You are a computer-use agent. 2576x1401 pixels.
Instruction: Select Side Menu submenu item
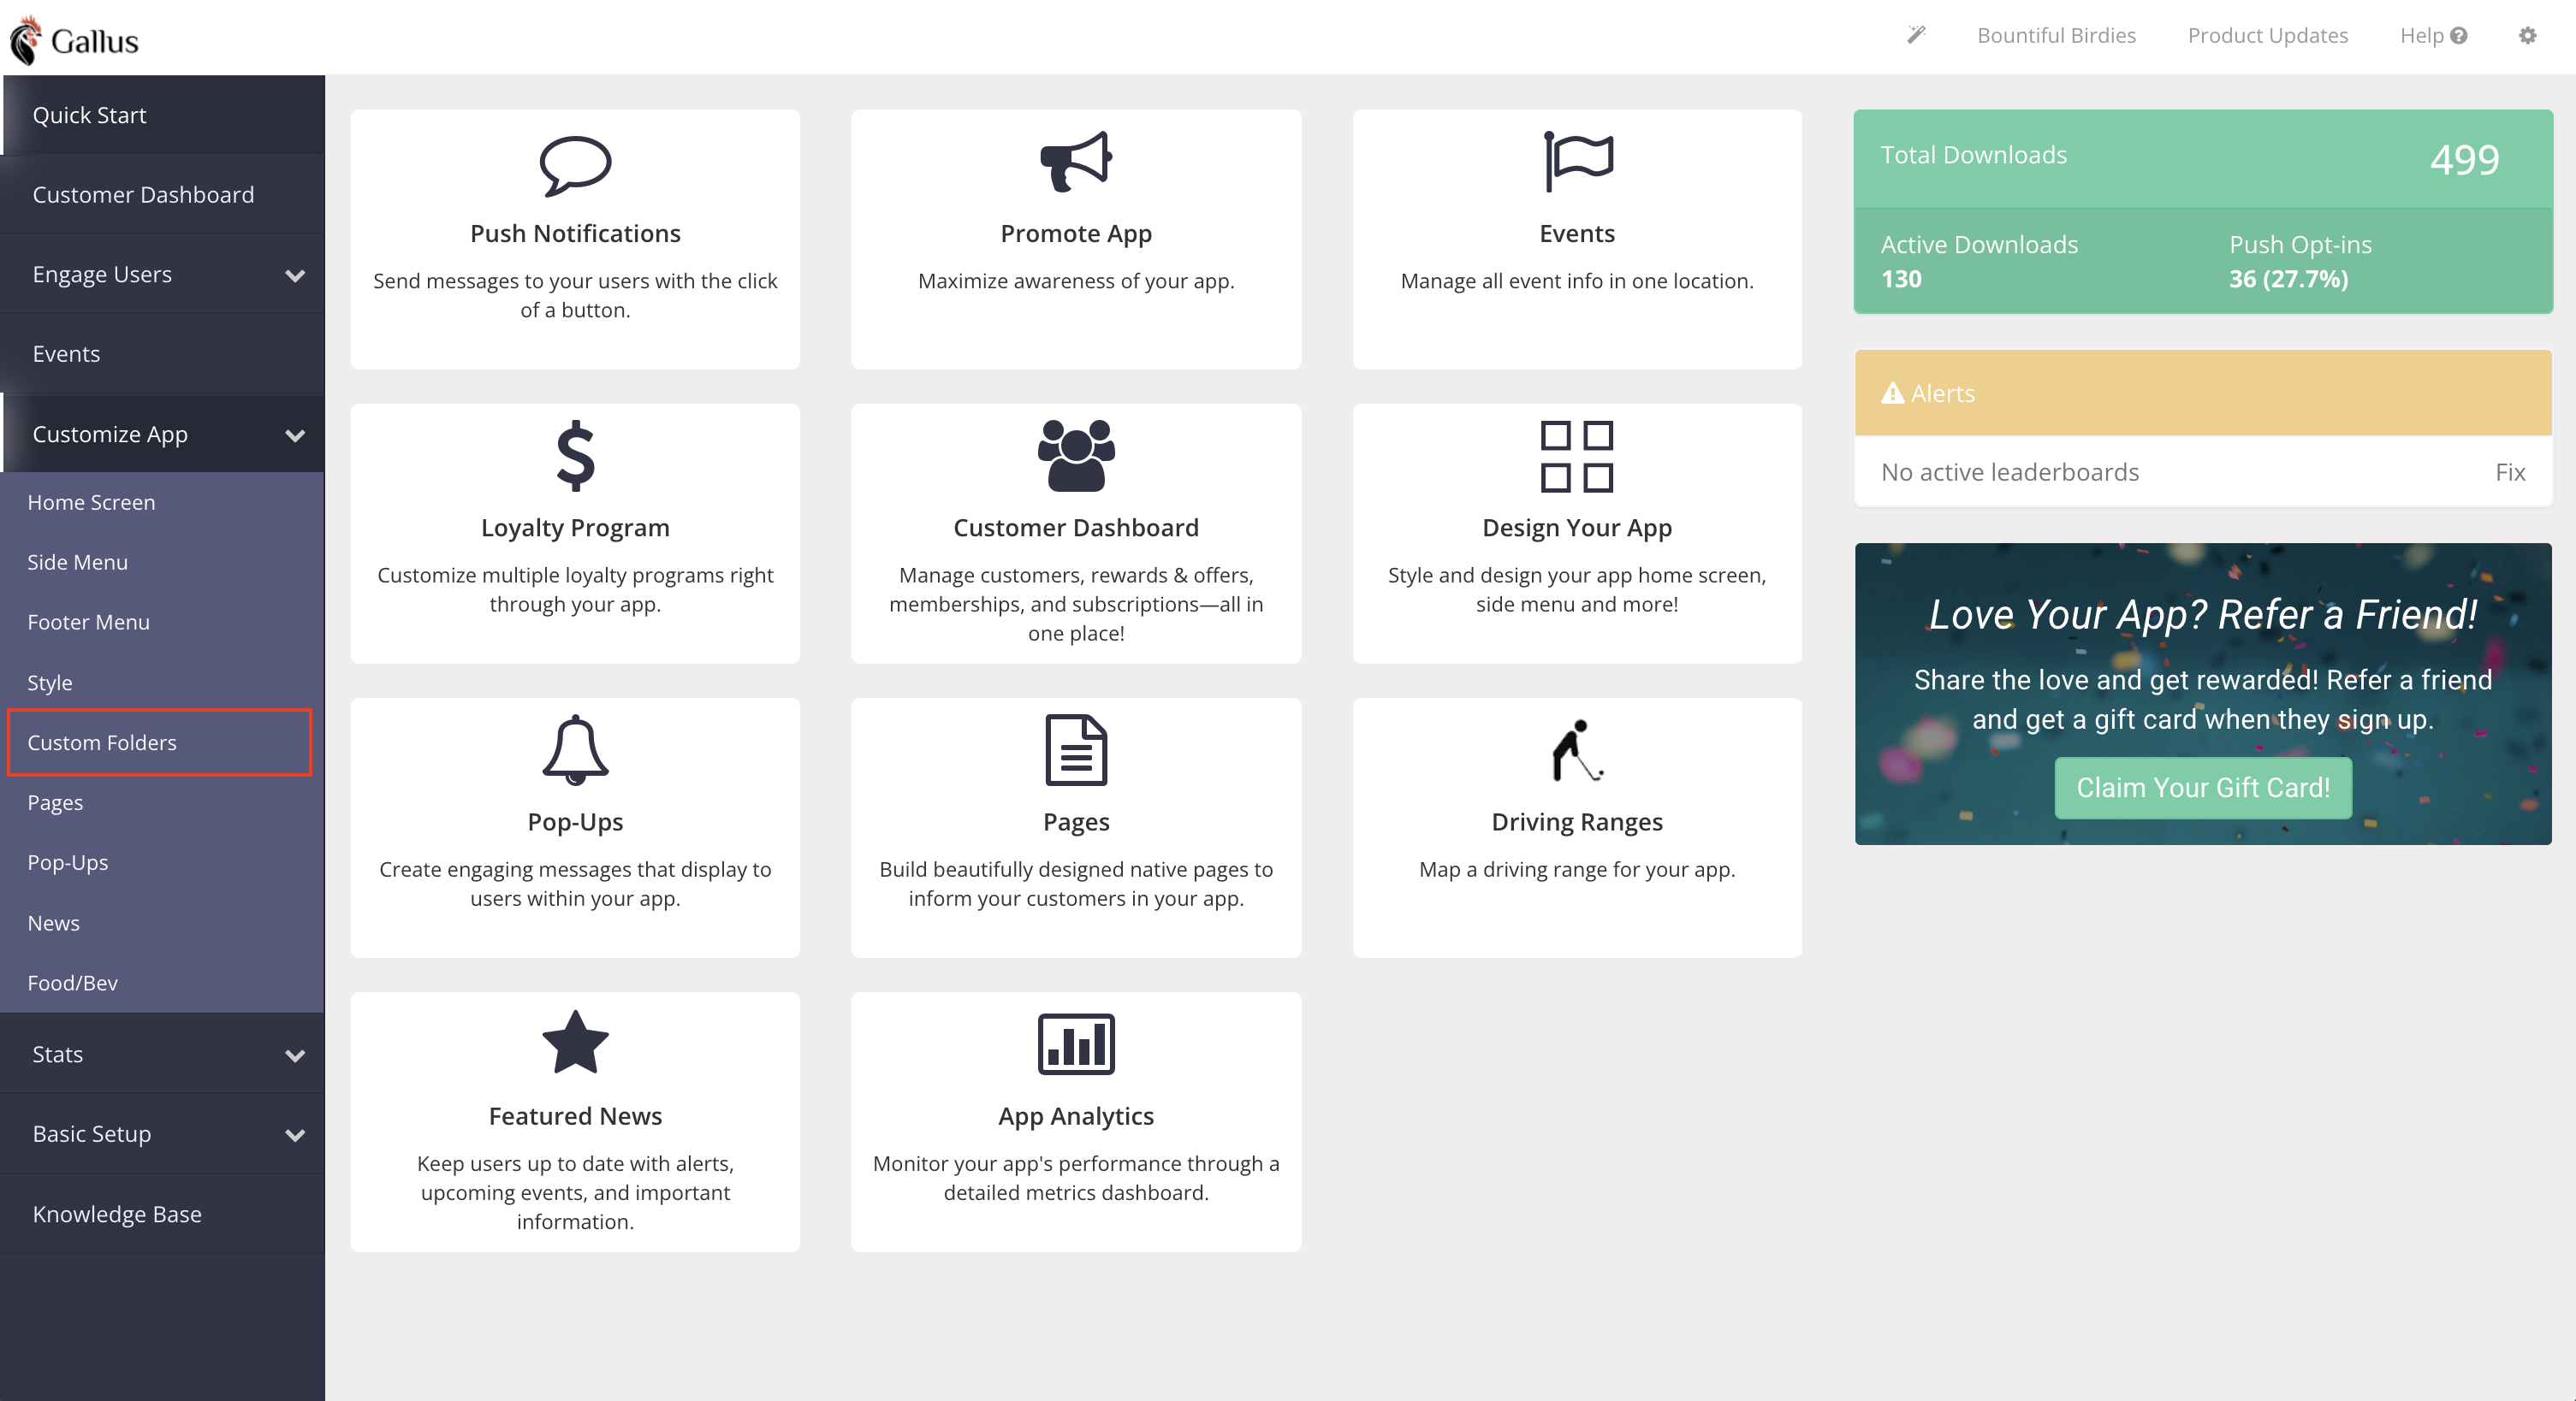(x=162, y=562)
